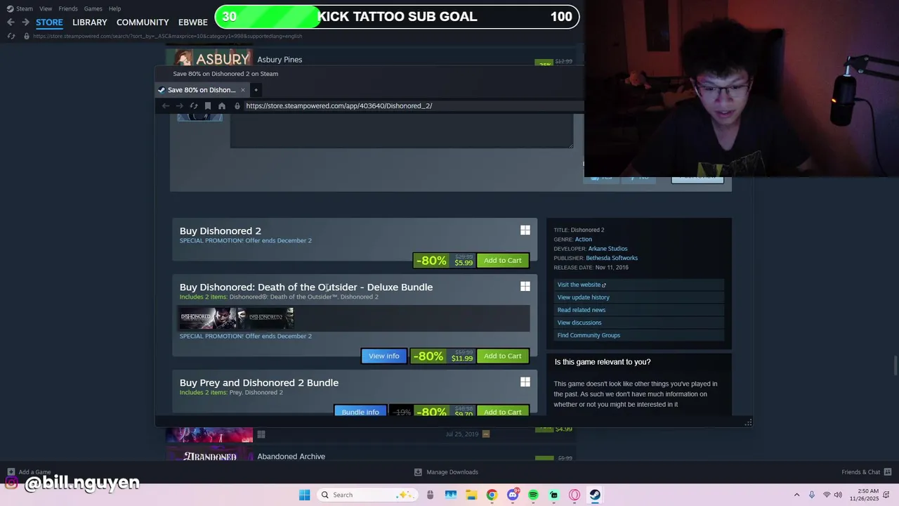Click Dishonored bundle thumbnail images

(x=237, y=318)
